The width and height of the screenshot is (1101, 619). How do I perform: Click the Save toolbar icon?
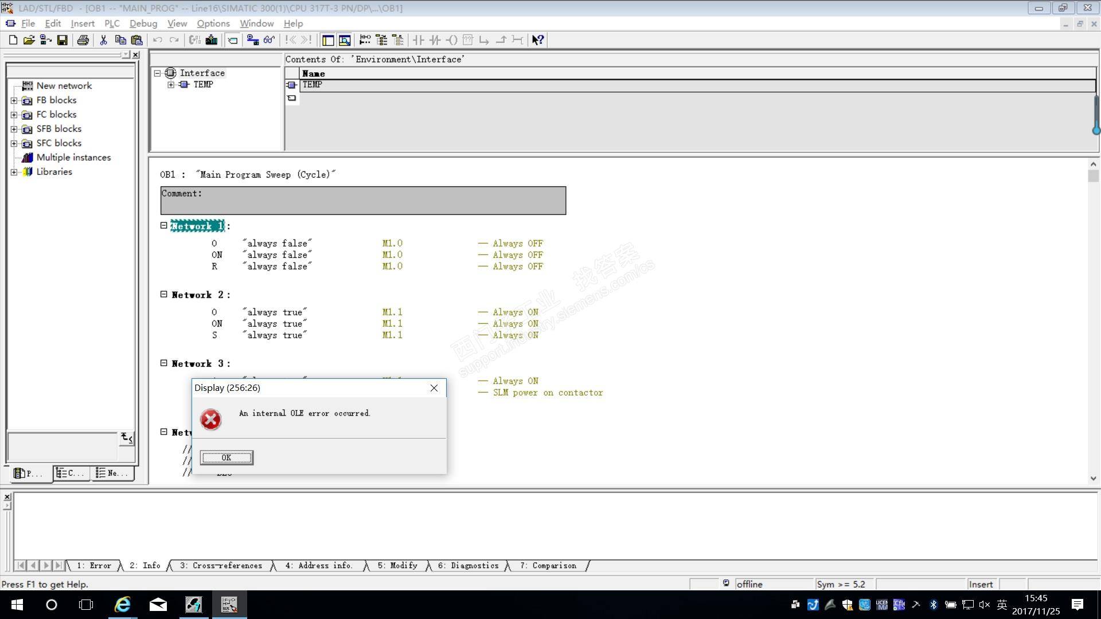[63, 40]
